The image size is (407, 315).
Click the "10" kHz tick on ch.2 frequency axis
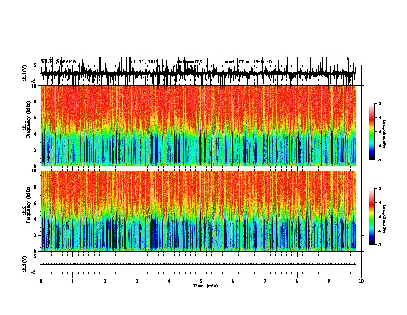(x=34, y=171)
